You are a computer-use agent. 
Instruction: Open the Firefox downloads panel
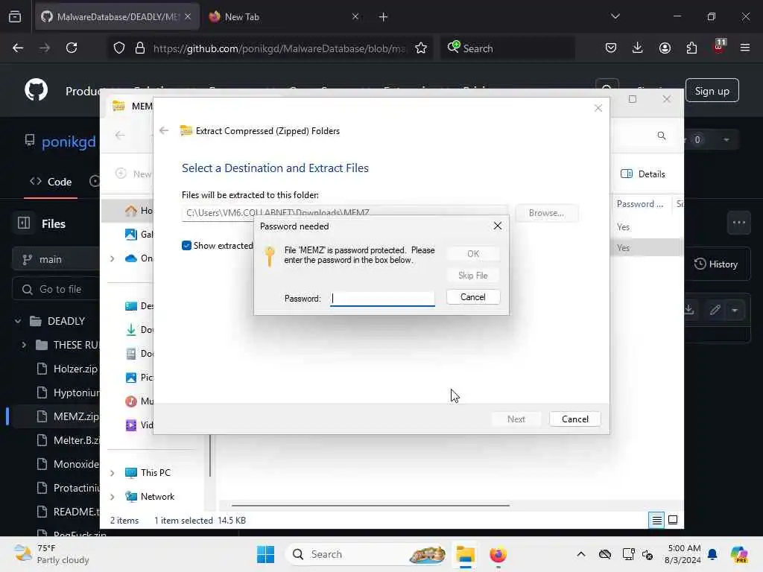(638, 48)
